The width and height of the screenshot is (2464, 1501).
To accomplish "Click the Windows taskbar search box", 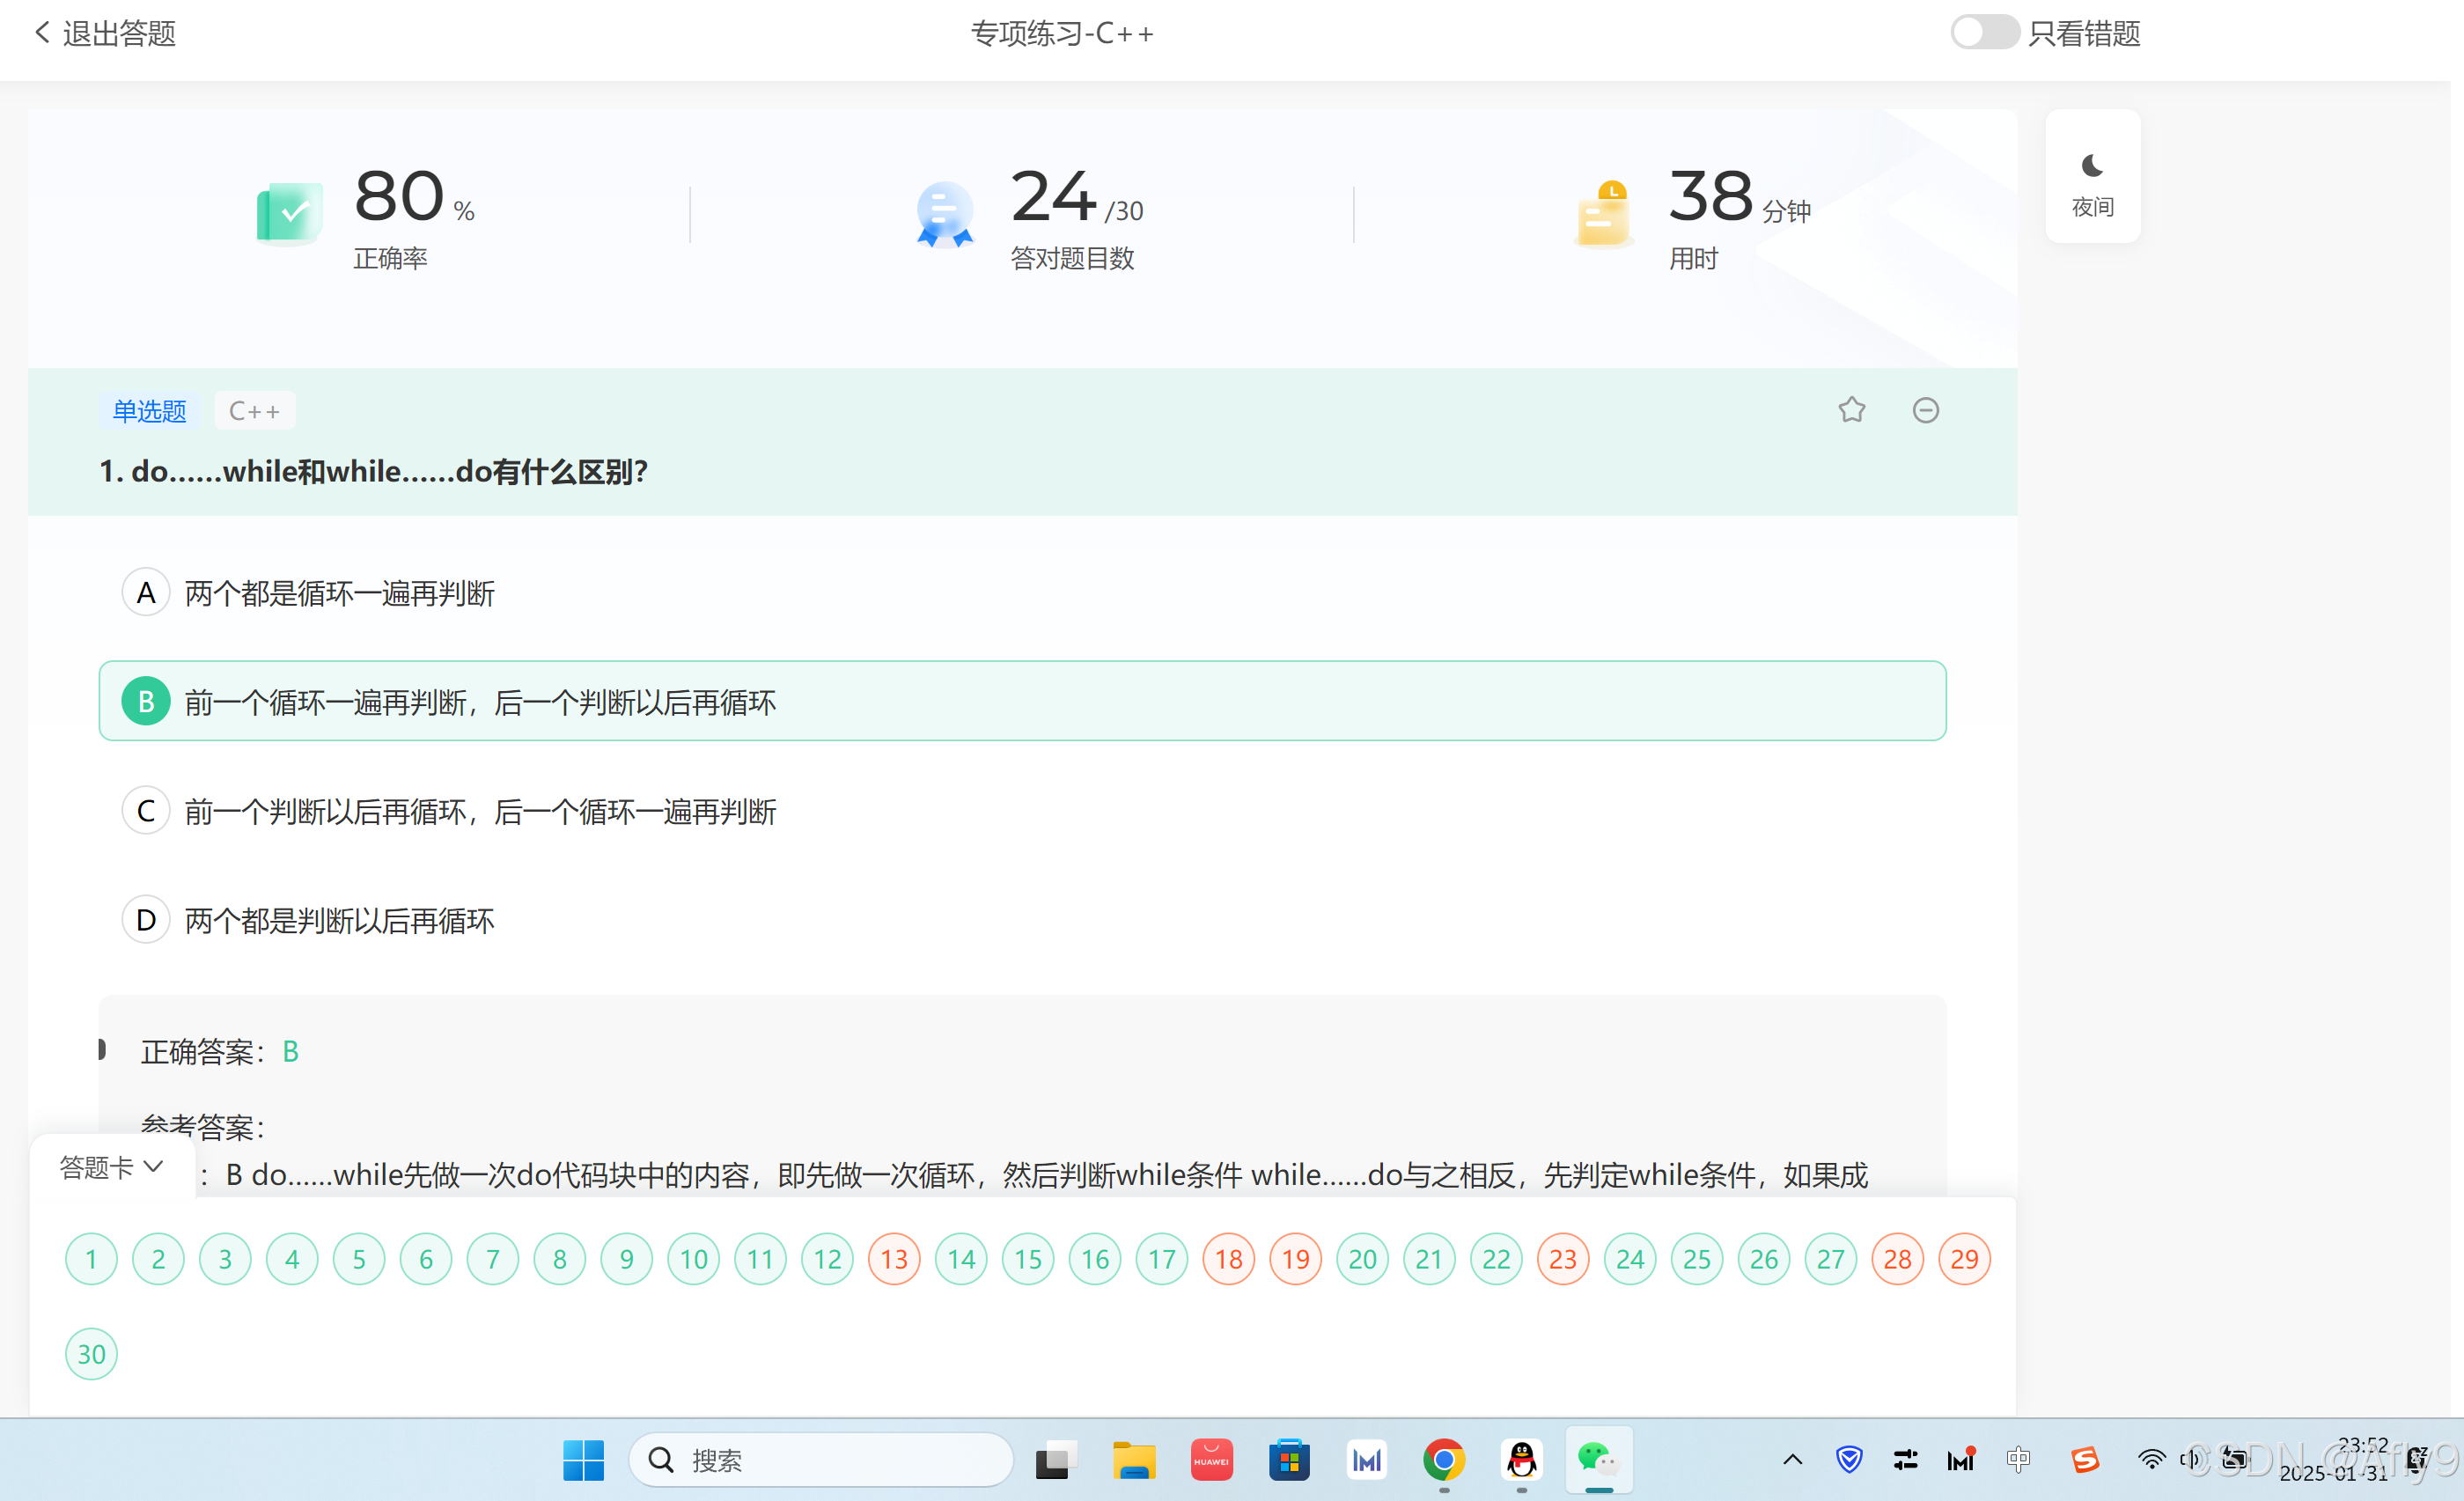I will tap(820, 1460).
